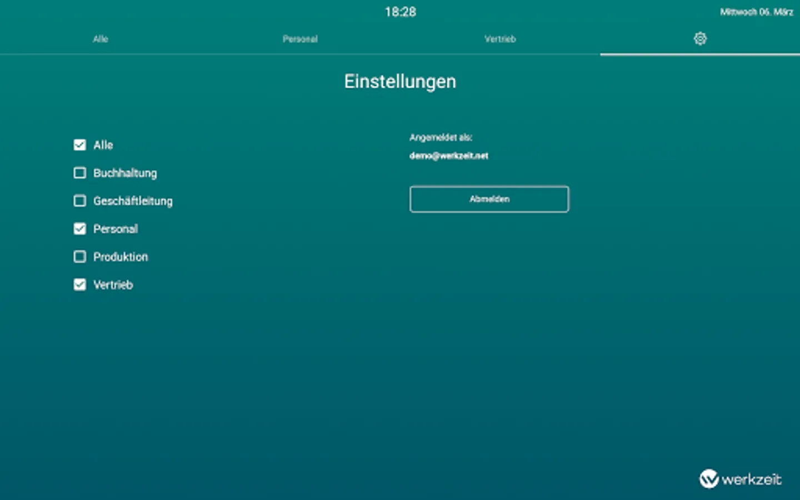Switch to the Alle tab
Image resolution: width=800 pixels, height=500 pixels.
tap(101, 39)
